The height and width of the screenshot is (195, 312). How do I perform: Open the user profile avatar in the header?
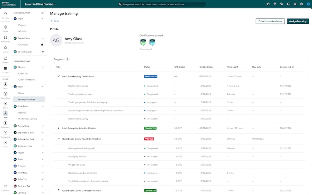[308, 4]
